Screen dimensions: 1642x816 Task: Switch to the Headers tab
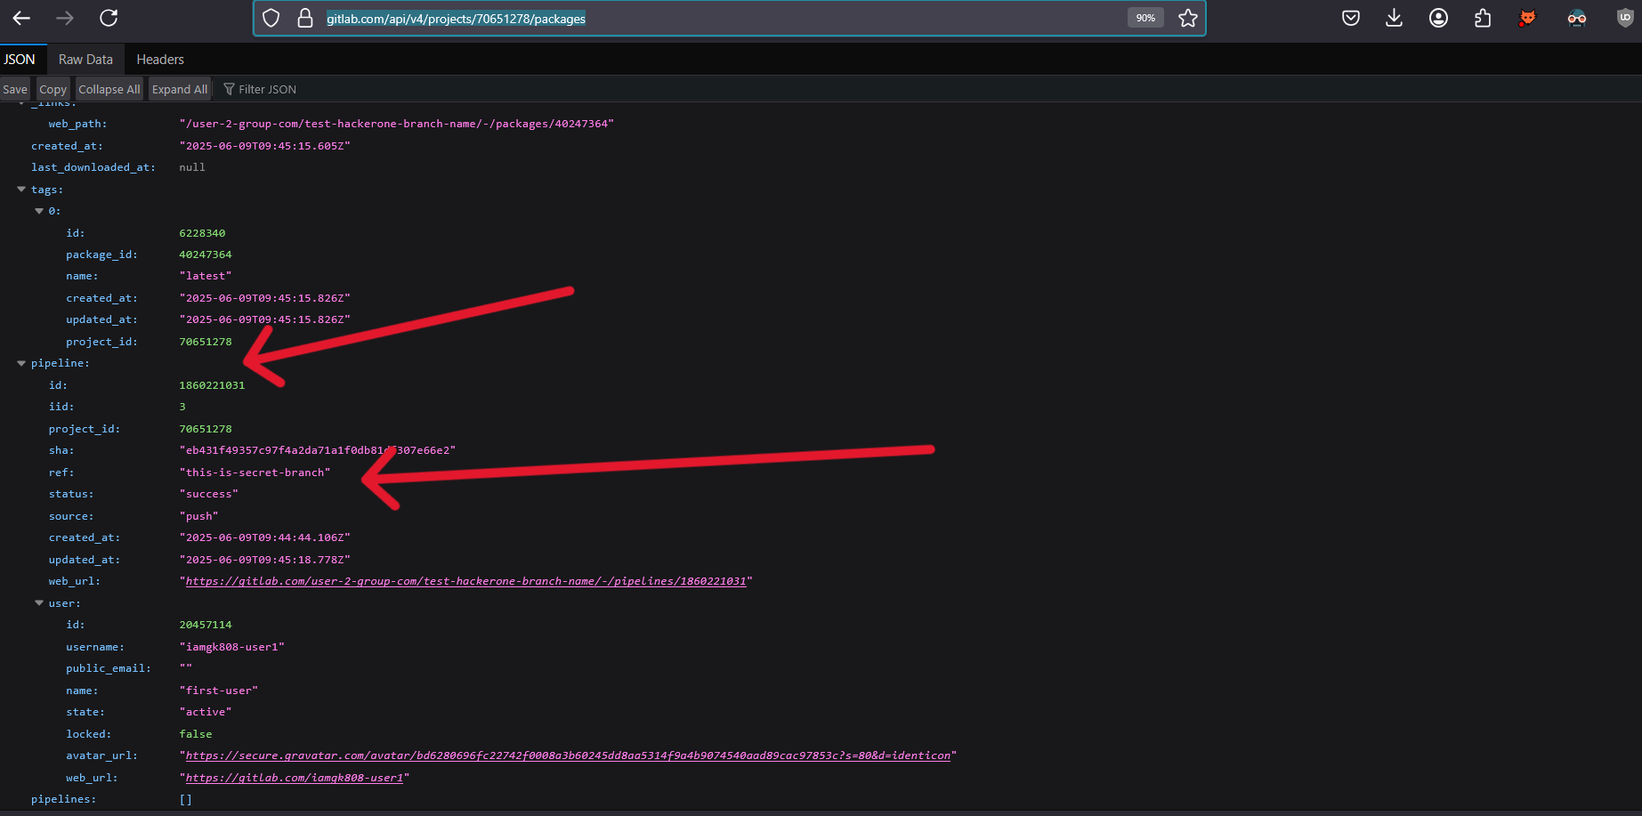[x=160, y=60]
